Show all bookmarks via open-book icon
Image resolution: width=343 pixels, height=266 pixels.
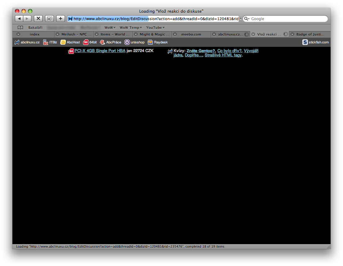pyautogui.click(x=20, y=28)
